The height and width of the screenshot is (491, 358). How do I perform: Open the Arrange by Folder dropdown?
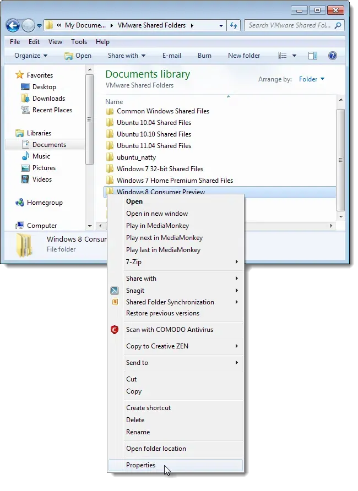click(x=312, y=79)
